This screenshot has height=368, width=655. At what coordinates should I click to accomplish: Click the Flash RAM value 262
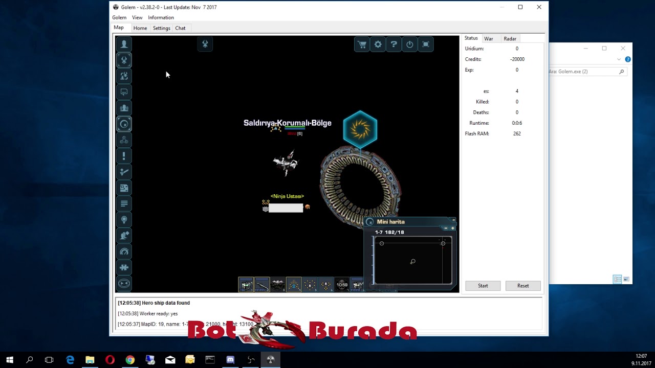pyautogui.click(x=517, y=134)
